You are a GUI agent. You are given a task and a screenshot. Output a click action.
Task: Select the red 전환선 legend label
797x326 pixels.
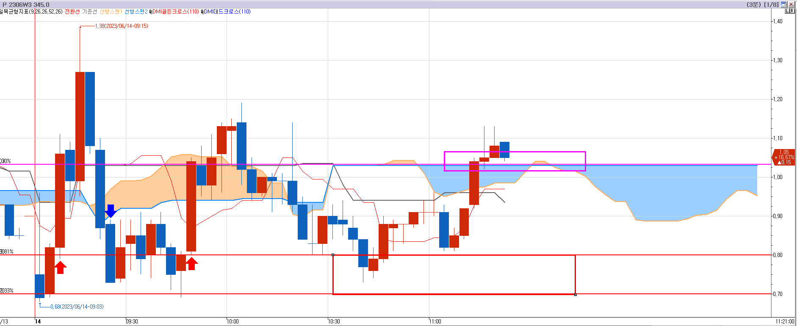point(72,12)
